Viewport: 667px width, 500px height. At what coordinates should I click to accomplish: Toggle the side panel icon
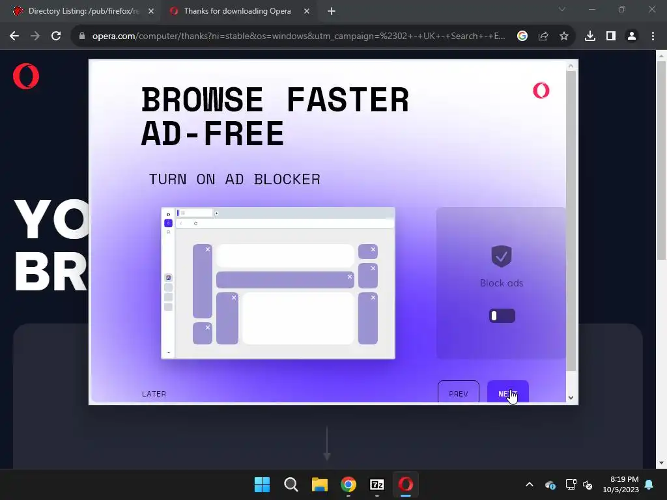[611, 36]
